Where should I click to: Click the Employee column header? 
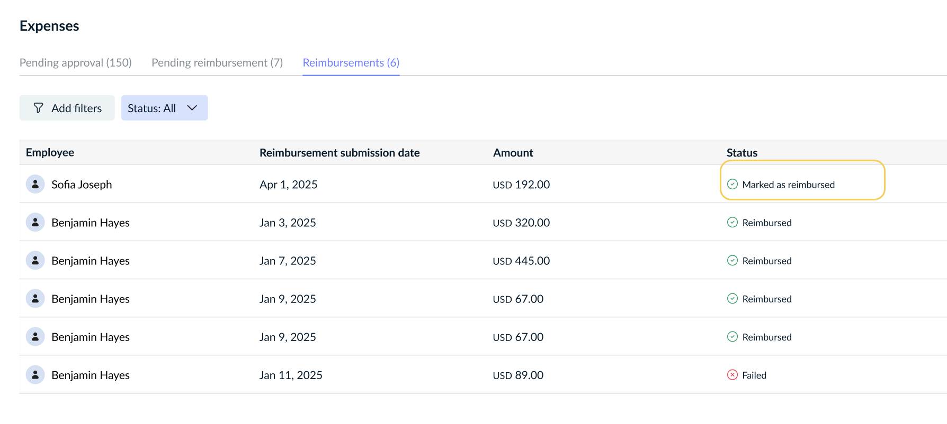[50, 153]
